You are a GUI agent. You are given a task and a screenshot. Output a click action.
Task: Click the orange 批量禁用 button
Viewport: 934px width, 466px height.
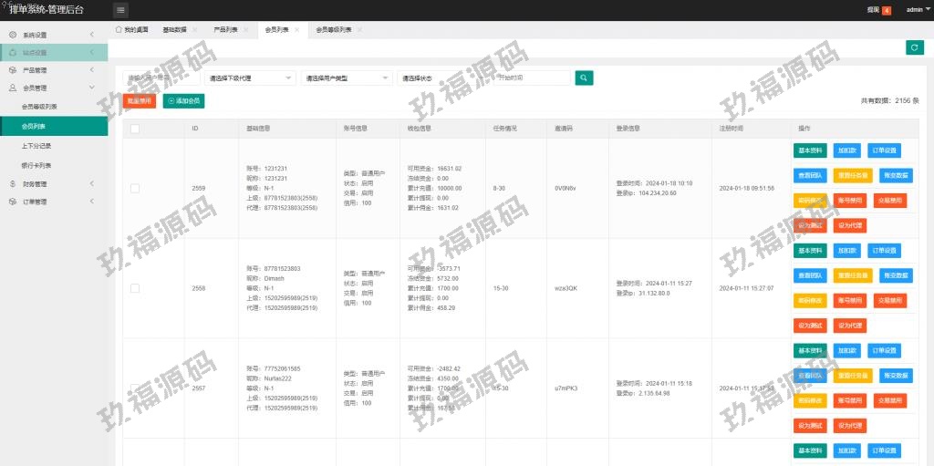coord(140,101)
